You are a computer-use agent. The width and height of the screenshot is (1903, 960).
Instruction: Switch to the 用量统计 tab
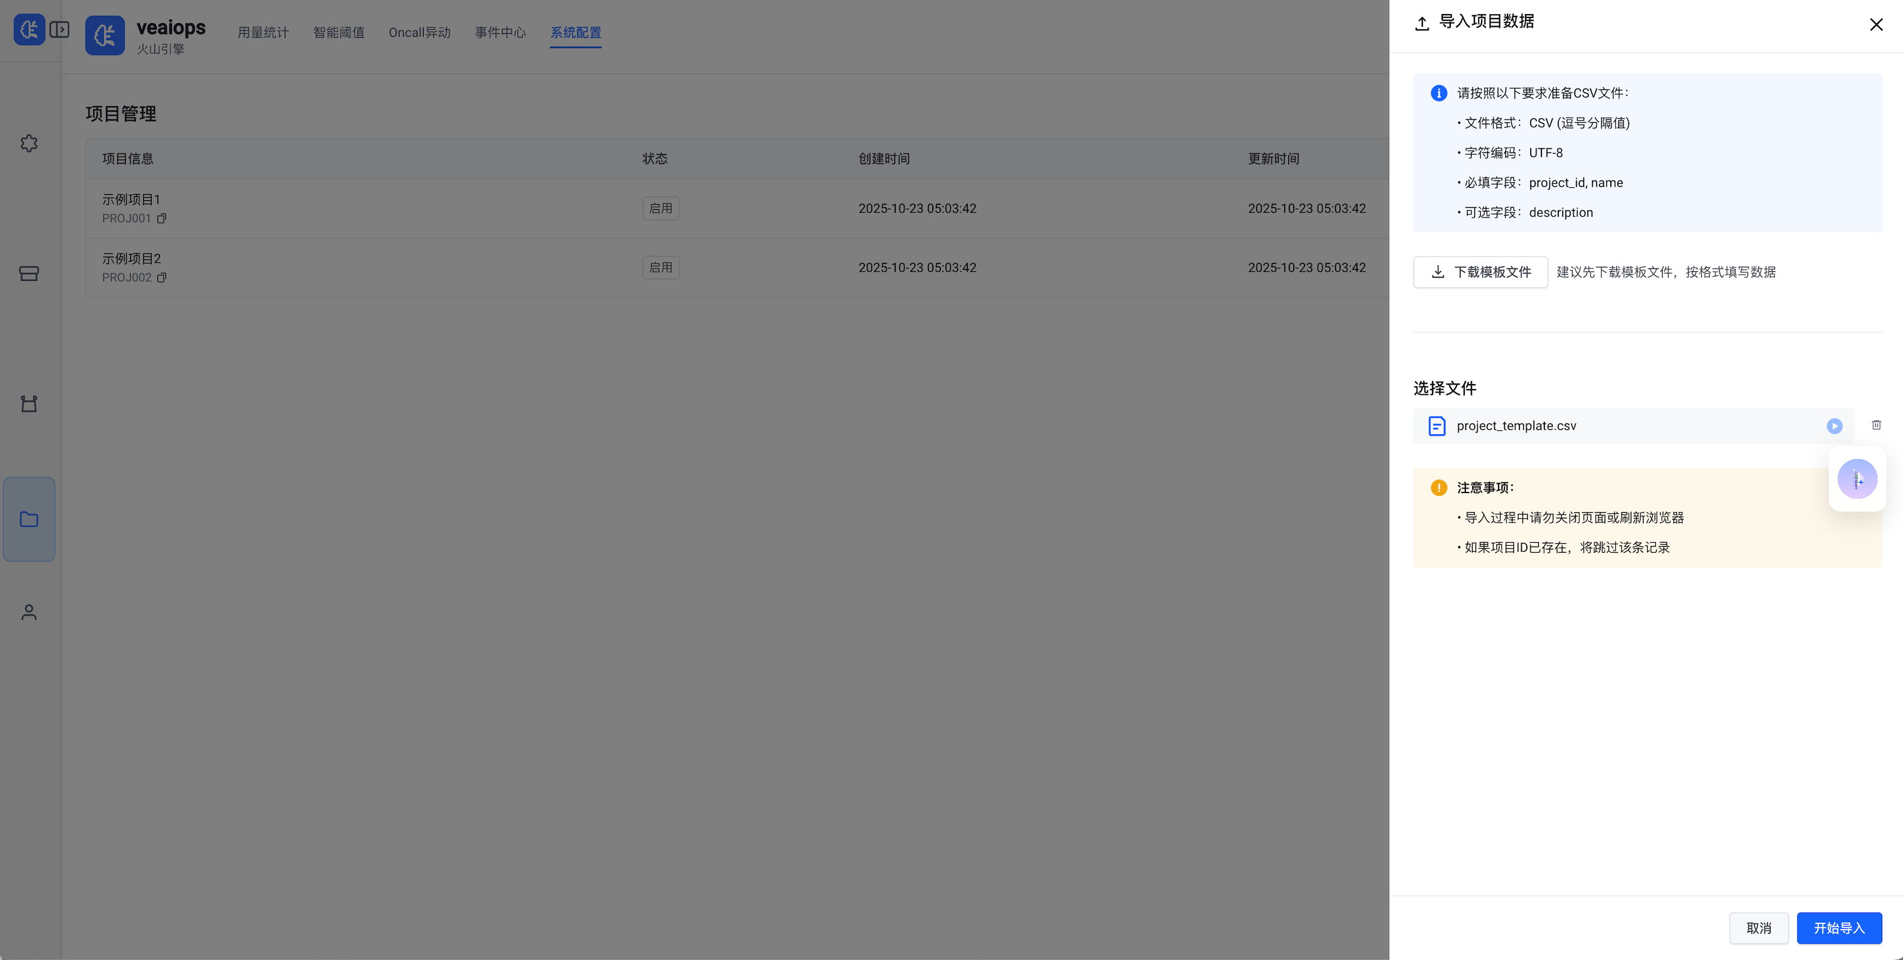(x=263, y=33)
